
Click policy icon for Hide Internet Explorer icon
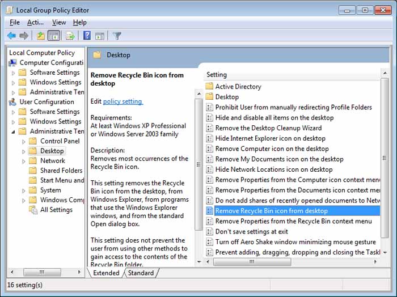click(210, 138)
